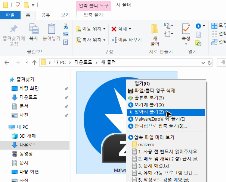
Task: Click Archive preview (압축 파일 미리 보기) header
Action: [166, 137]
